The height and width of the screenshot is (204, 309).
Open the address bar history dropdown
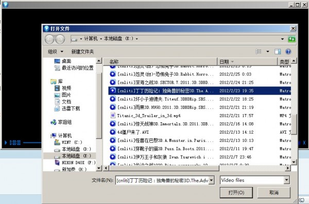click(x=282, y=39)
